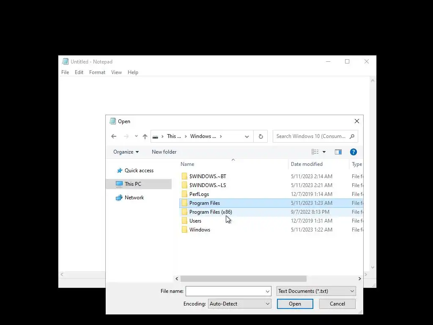Open Notepad's View menu

pyautogui.click(x=117, y=72)
